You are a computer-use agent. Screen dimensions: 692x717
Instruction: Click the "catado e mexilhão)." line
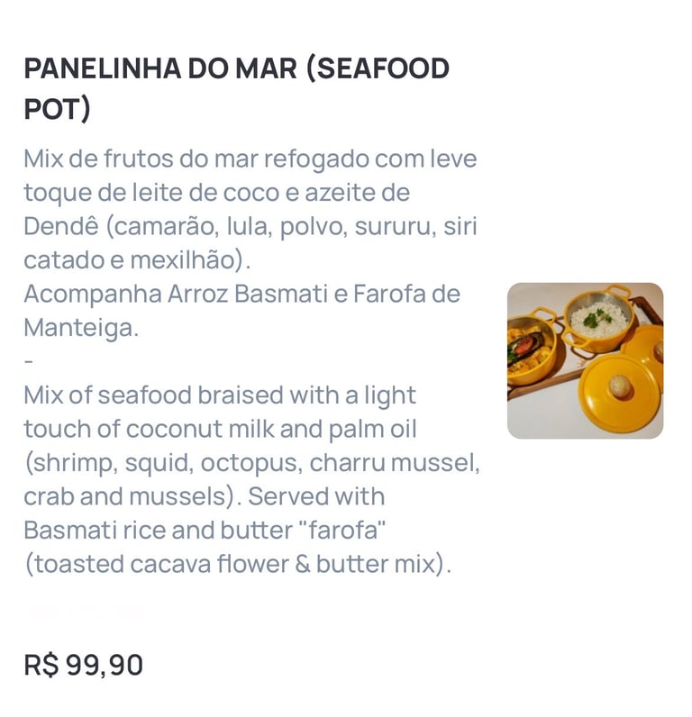(137, 260)
